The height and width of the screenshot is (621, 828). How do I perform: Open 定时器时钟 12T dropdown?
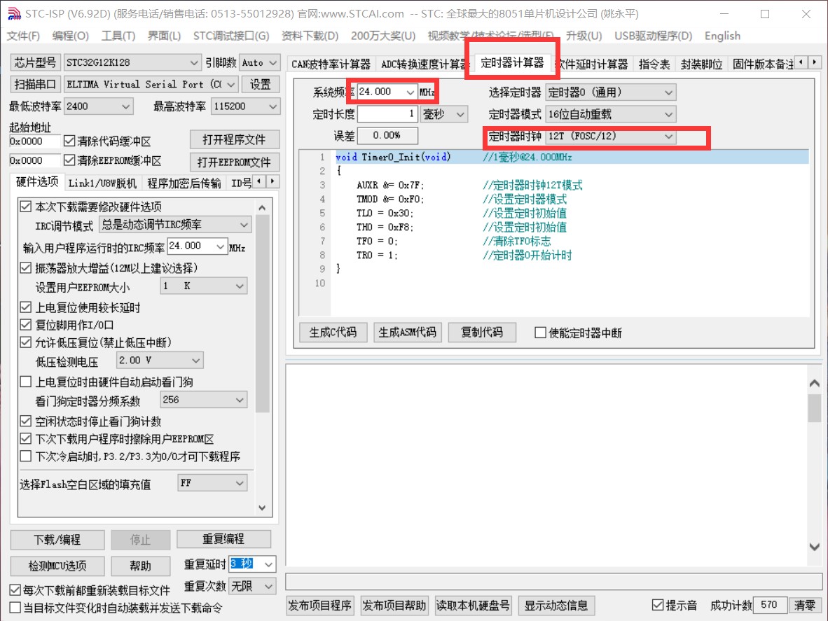coord(610,136)
